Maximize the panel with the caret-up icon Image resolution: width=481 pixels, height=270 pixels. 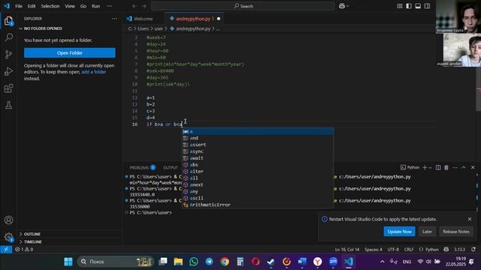[464, 167]
